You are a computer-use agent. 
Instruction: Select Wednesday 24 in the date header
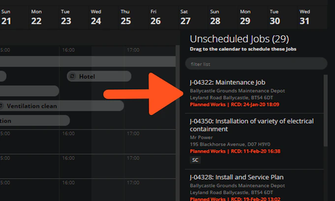[104, 17]
